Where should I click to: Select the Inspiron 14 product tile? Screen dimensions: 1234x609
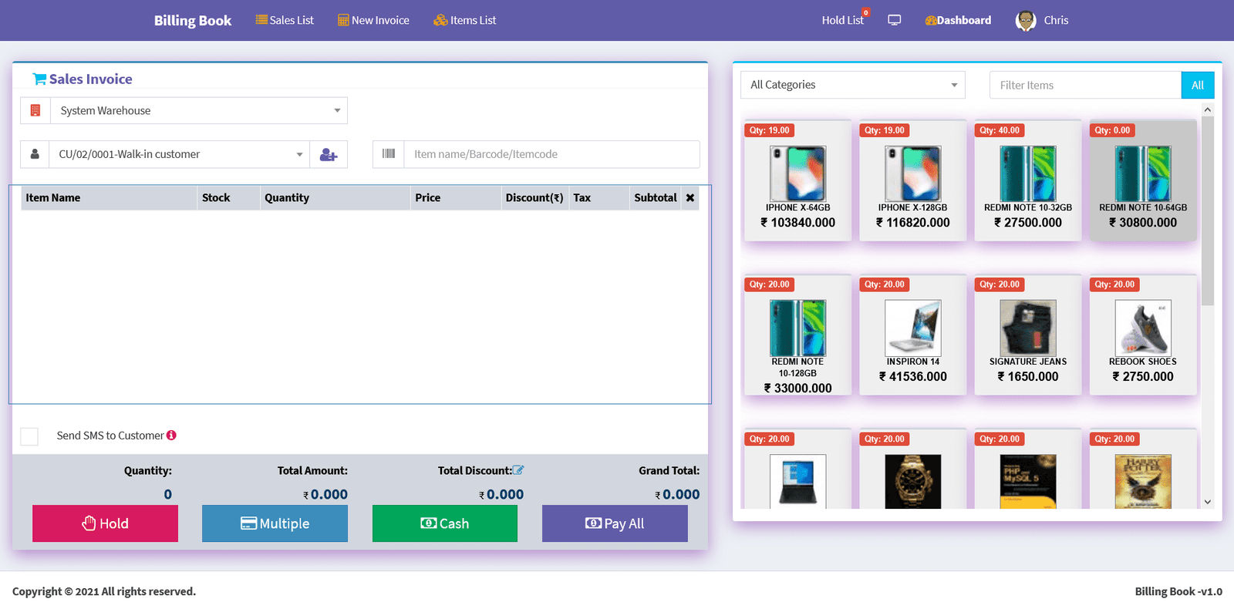(x=912, y=335)
